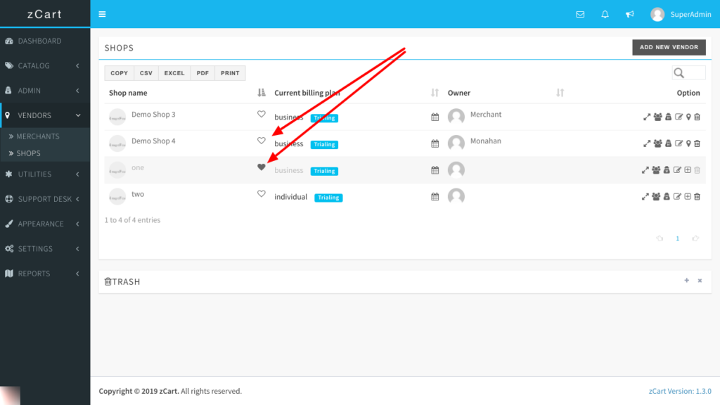Click the announcements megaphone icon
The width and height of the screenshot is (720, 405).
pyautogui.click(x=630, y=14)
